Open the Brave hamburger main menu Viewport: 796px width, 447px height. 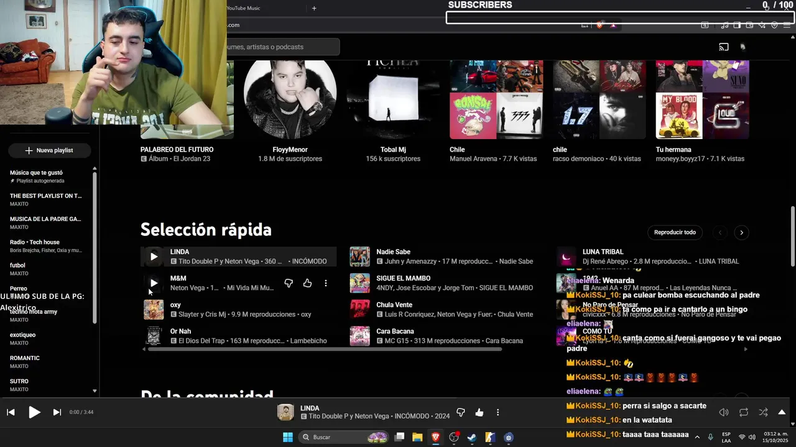click(x=787, y=25)
